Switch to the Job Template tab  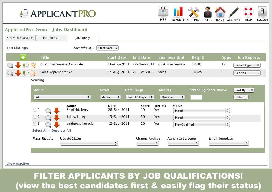coord(51,38)
